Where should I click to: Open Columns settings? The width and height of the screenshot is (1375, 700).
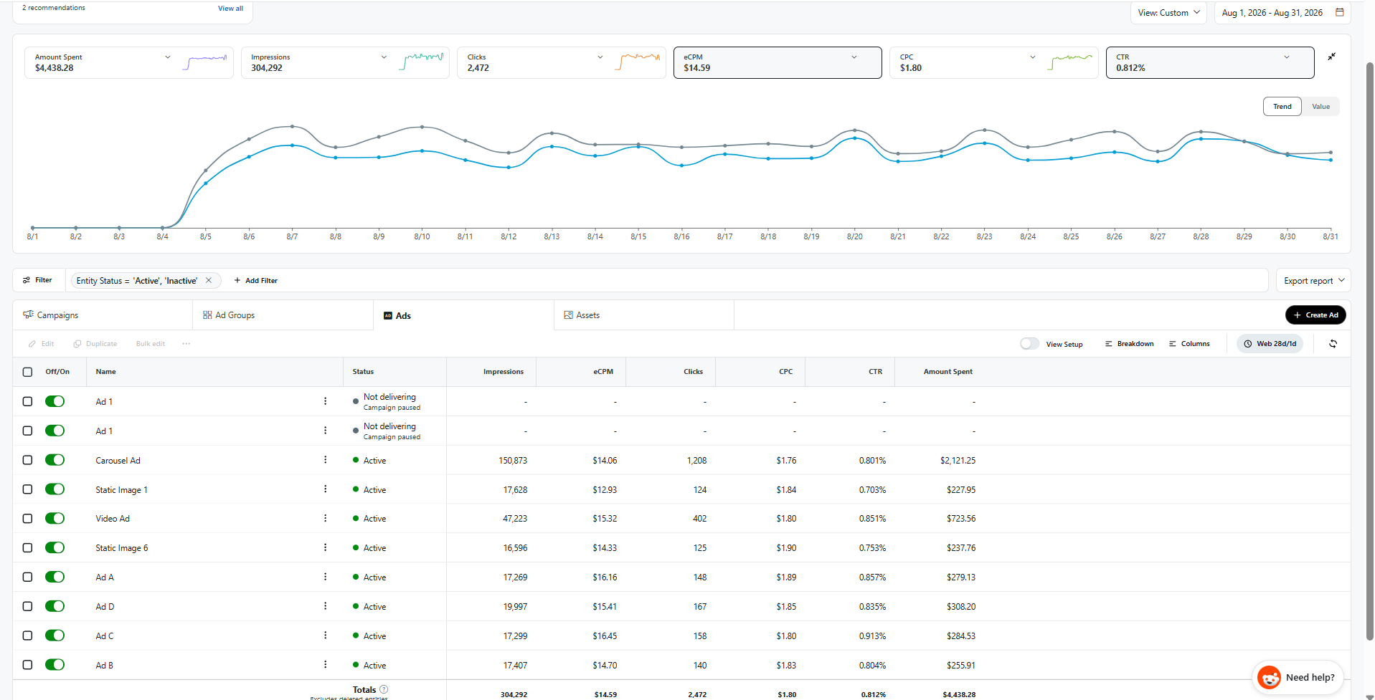1189,344
